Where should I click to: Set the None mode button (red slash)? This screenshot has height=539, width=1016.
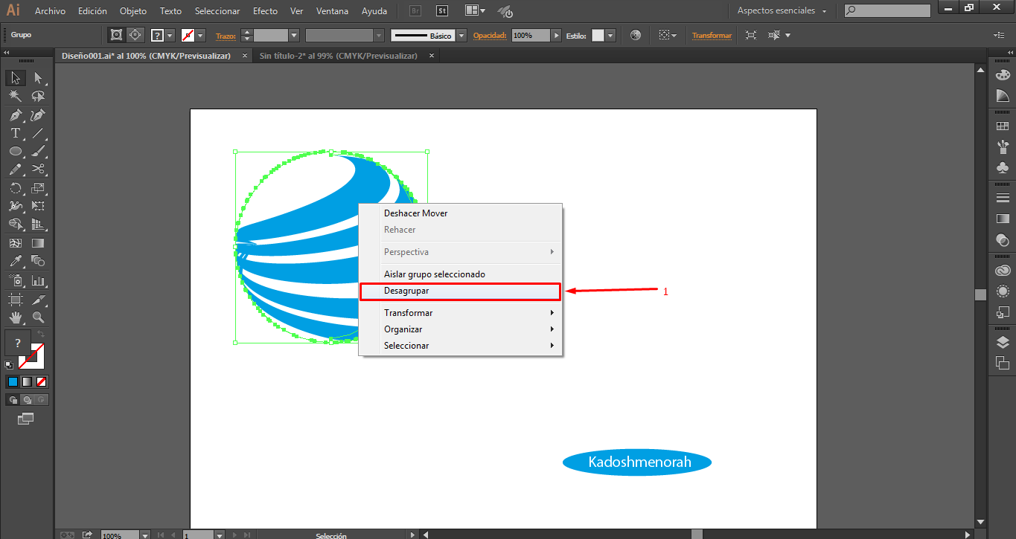(42, 381)
